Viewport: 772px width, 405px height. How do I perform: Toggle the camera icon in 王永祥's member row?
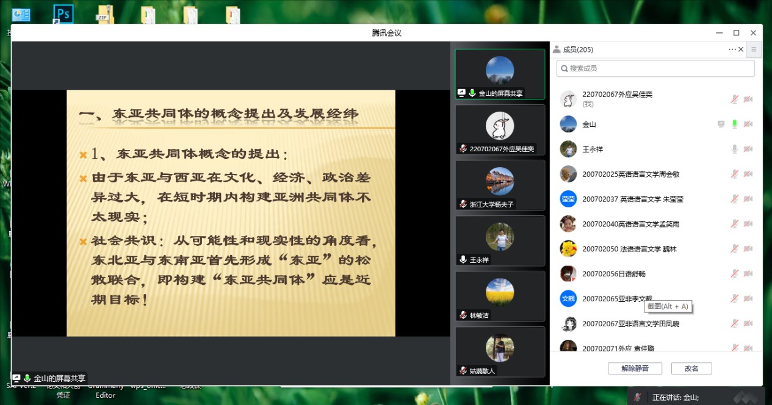(748, 149)
